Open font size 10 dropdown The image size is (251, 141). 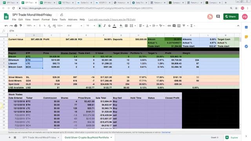(91, 26)
